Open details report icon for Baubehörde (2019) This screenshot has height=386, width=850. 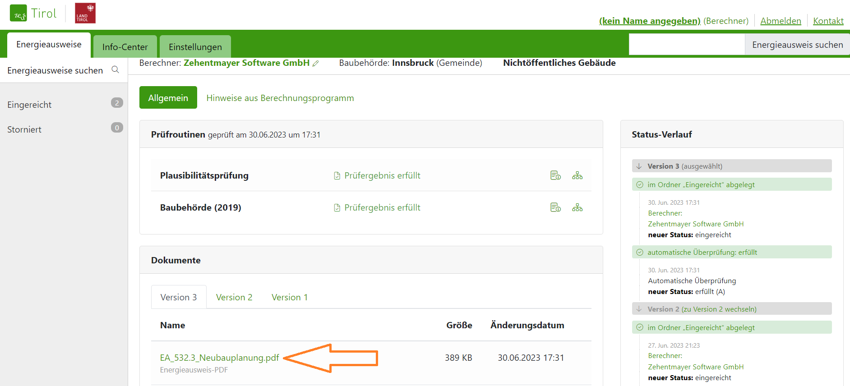[x=555, y=207]
